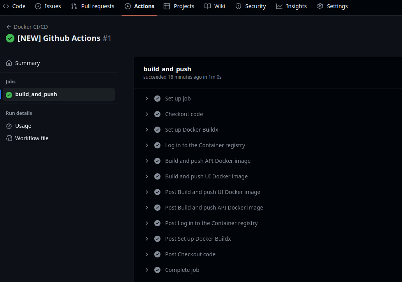Click check icon of Set up Docker Buildx
This screenshot has width=402, height=282.
click(157, 130)
